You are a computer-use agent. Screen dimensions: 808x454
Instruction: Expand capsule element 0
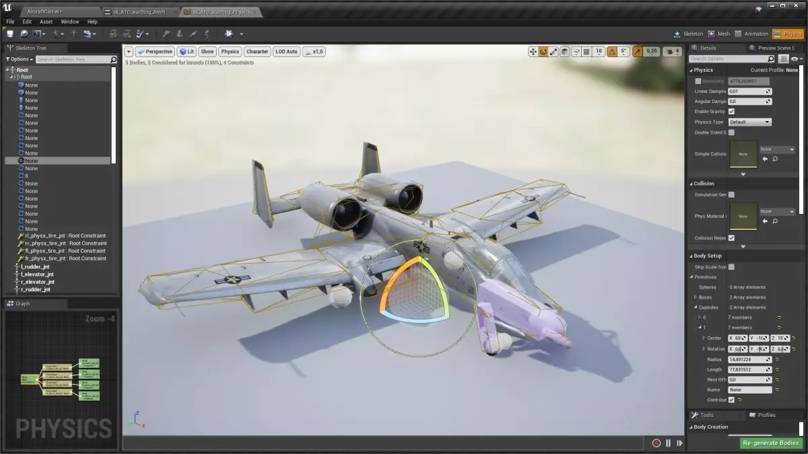pyautogui.click(x=700, y=317)
